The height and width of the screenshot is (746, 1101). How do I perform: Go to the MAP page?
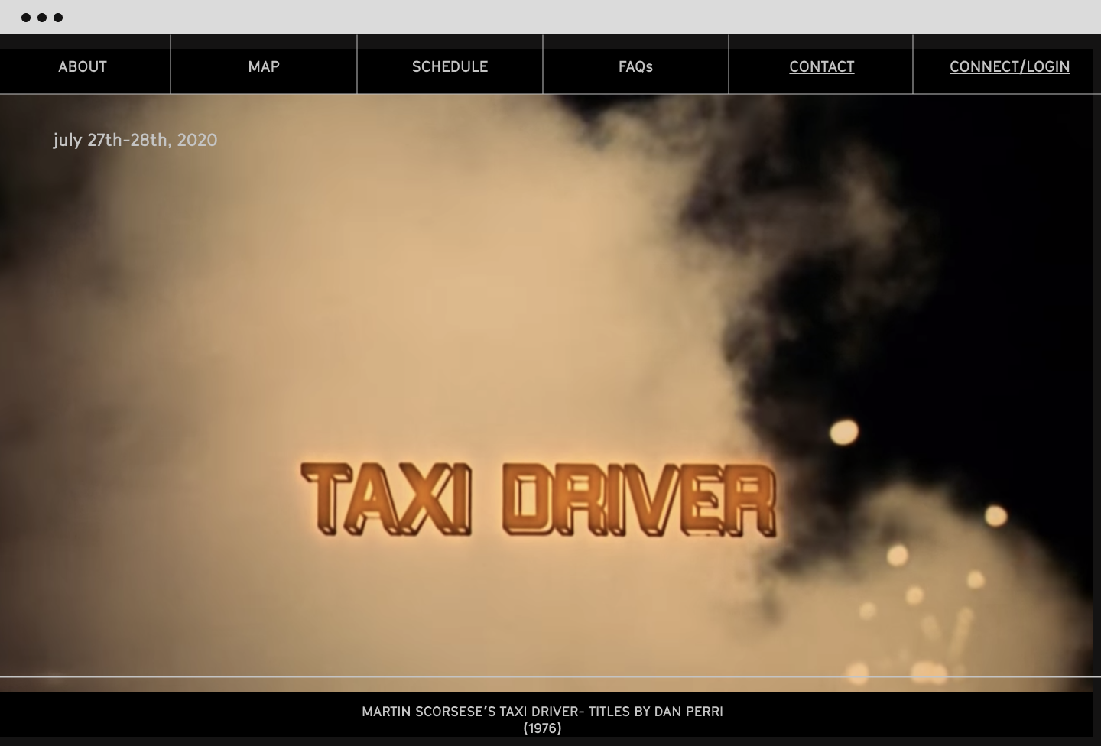(264, 66)
